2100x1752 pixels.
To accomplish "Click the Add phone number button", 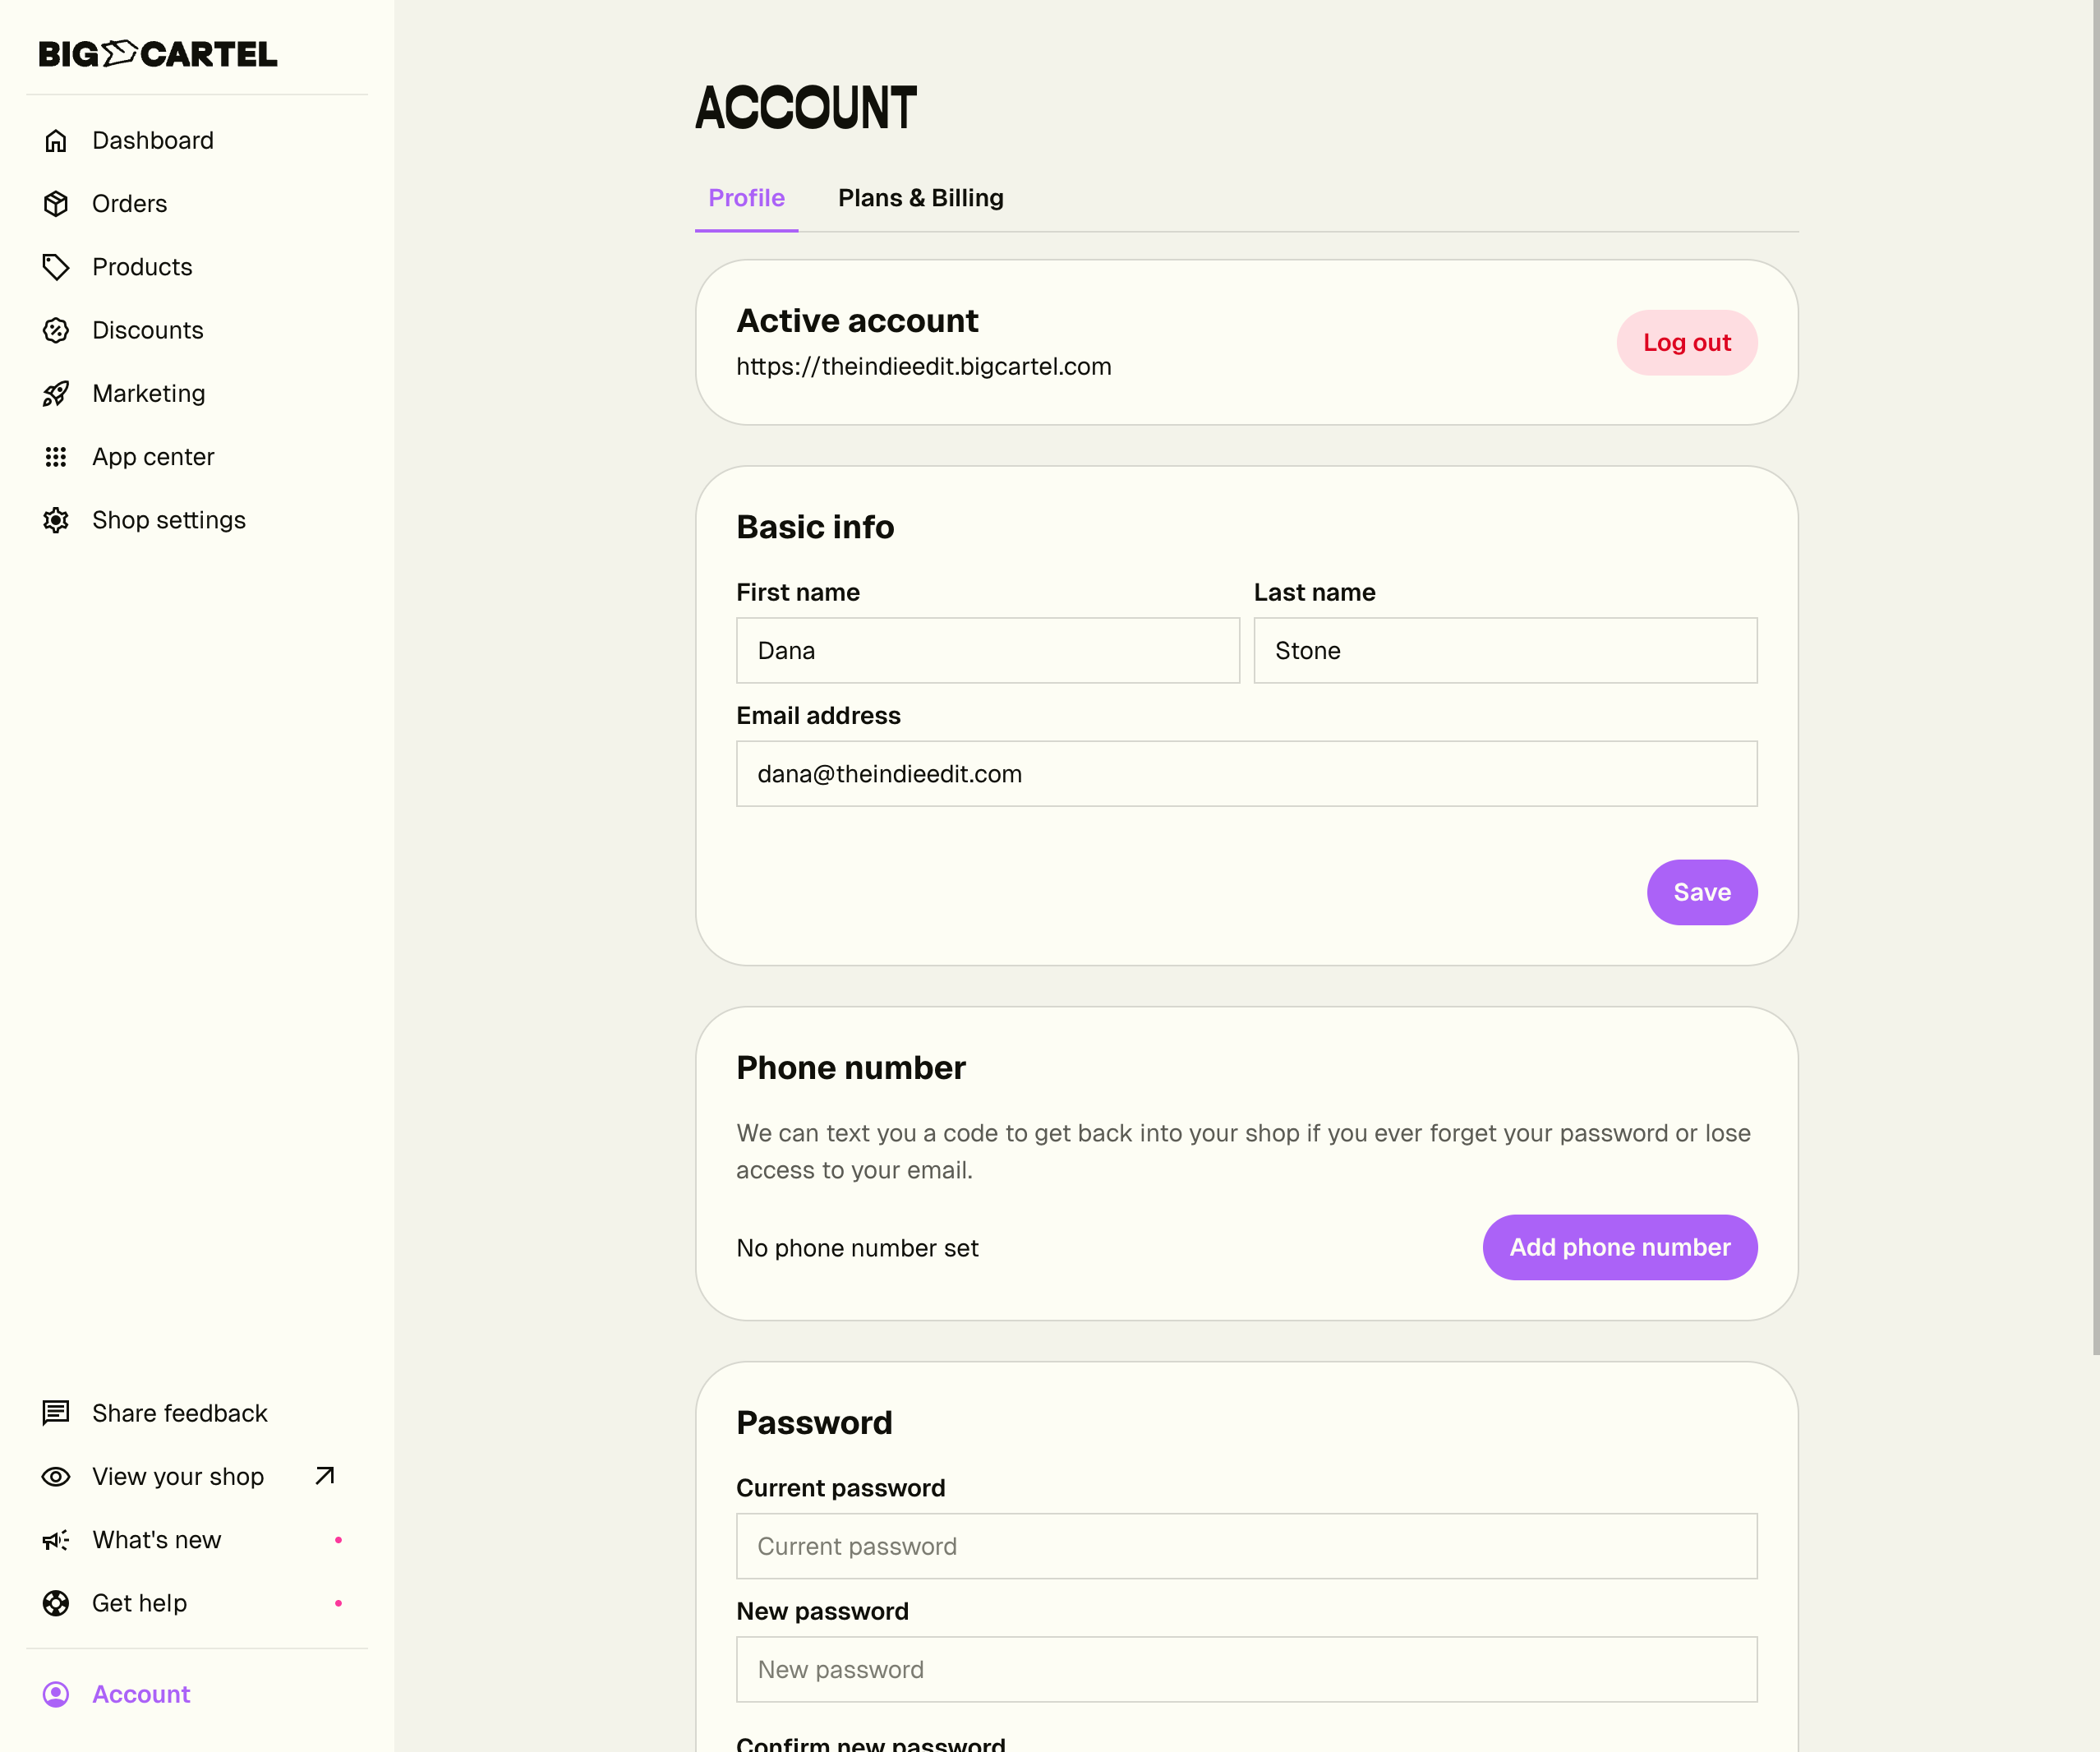I will tap(1619, 1247).
